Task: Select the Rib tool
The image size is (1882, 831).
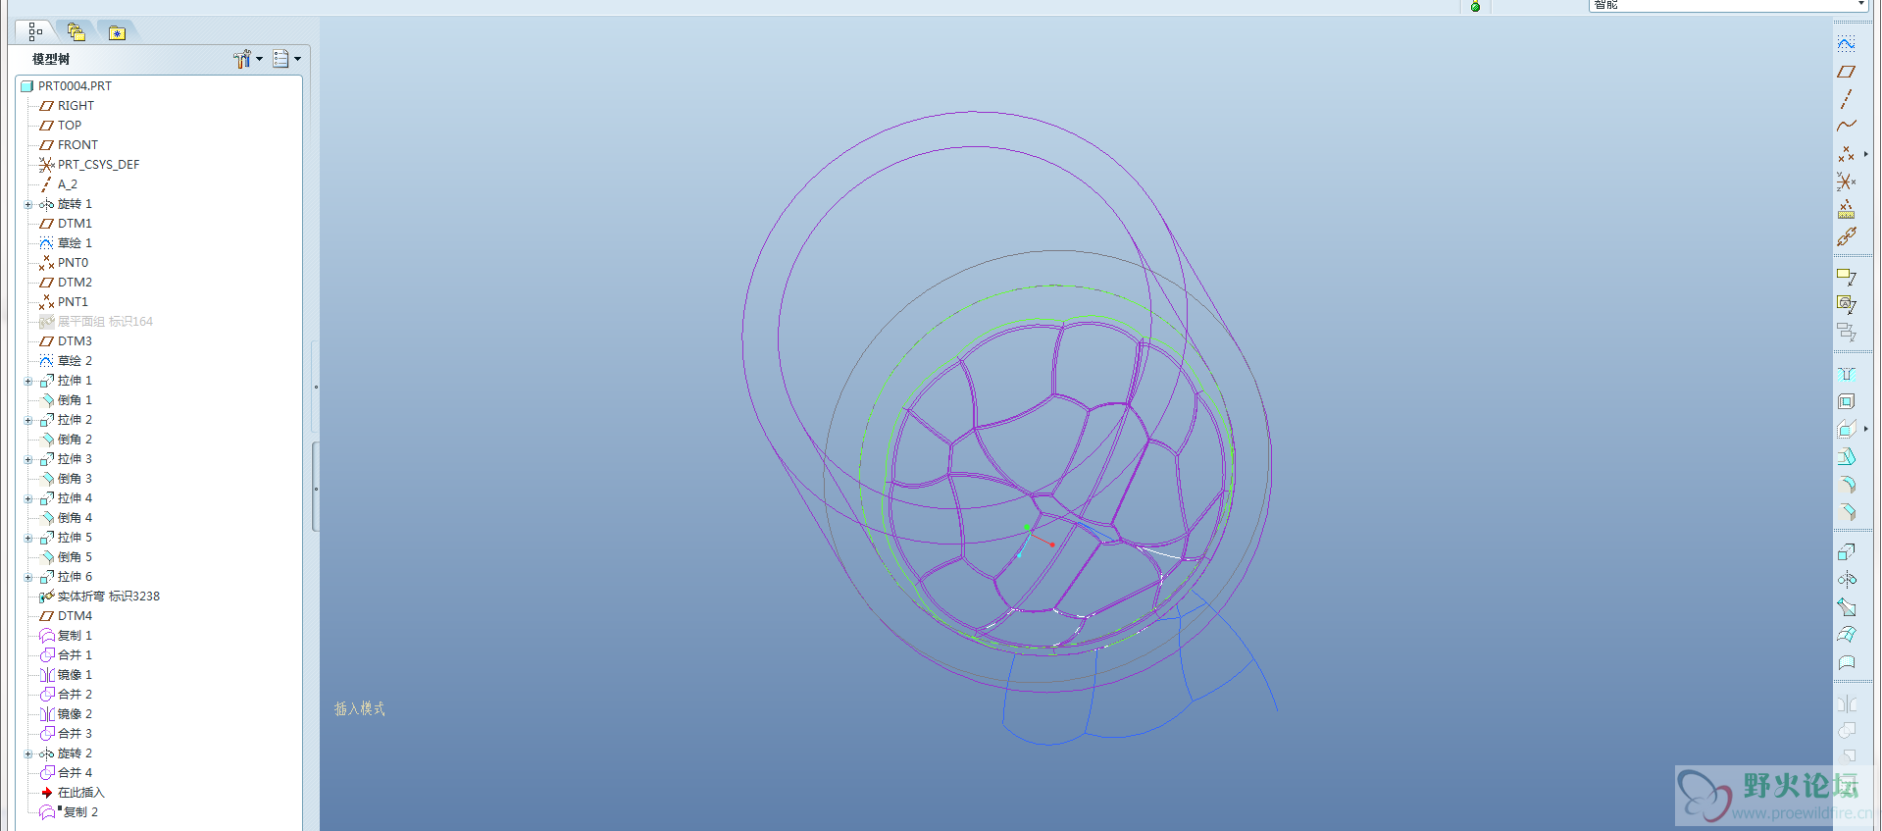Action: tap(1846, 429)
